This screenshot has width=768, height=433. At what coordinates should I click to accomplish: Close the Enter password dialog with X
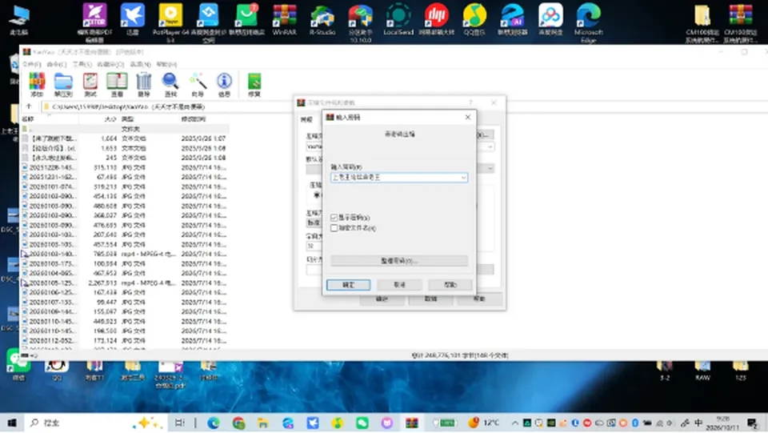tap(468, 117)
